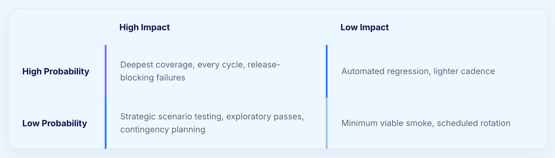Image resolution: width=555 pixels, height=158 pixels.
Task: Click the words 'blocking failures'
Action: coord(153,78)
